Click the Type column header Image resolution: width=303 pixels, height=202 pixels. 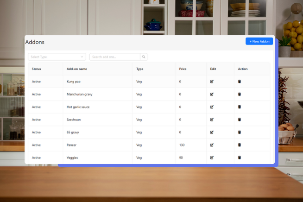(x=140, y=69)
